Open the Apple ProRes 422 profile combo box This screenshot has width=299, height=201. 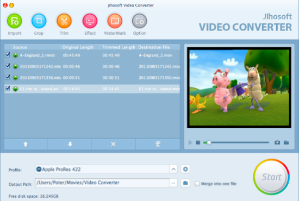(102, 169)
